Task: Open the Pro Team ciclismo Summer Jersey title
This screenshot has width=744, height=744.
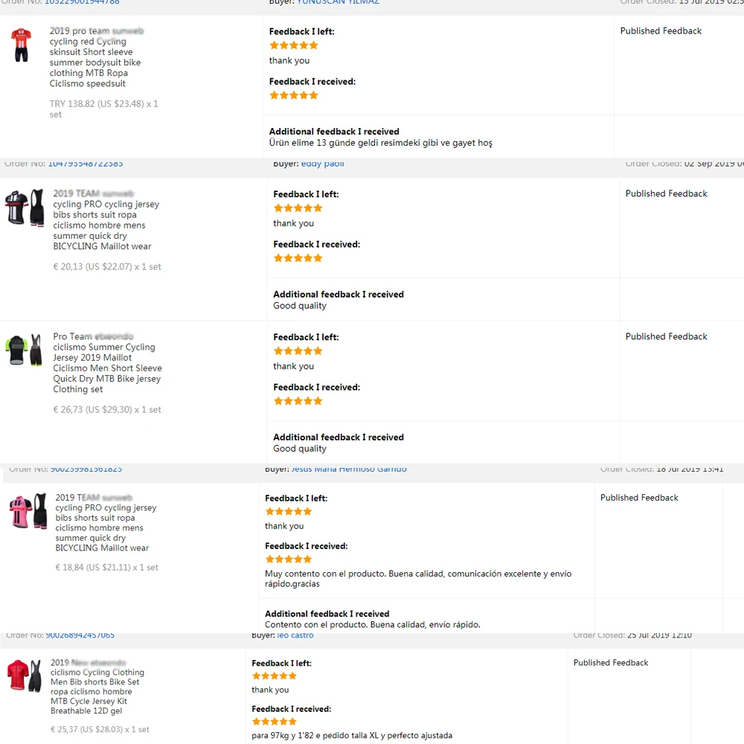Action: click(107, 362)
